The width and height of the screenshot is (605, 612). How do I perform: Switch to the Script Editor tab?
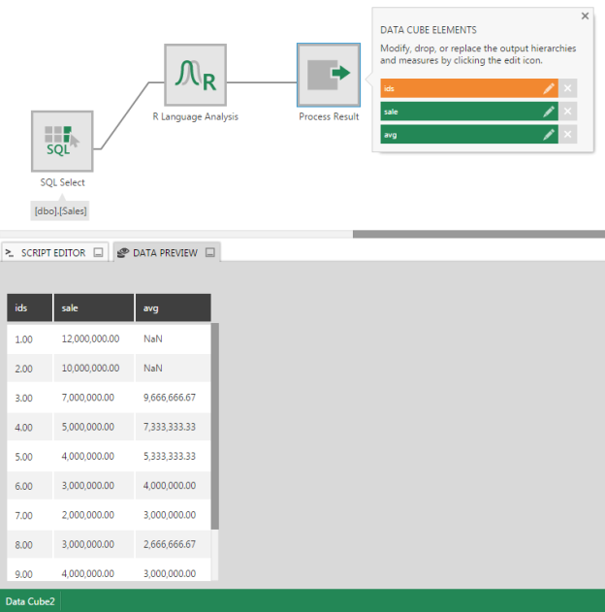[47, 253]
